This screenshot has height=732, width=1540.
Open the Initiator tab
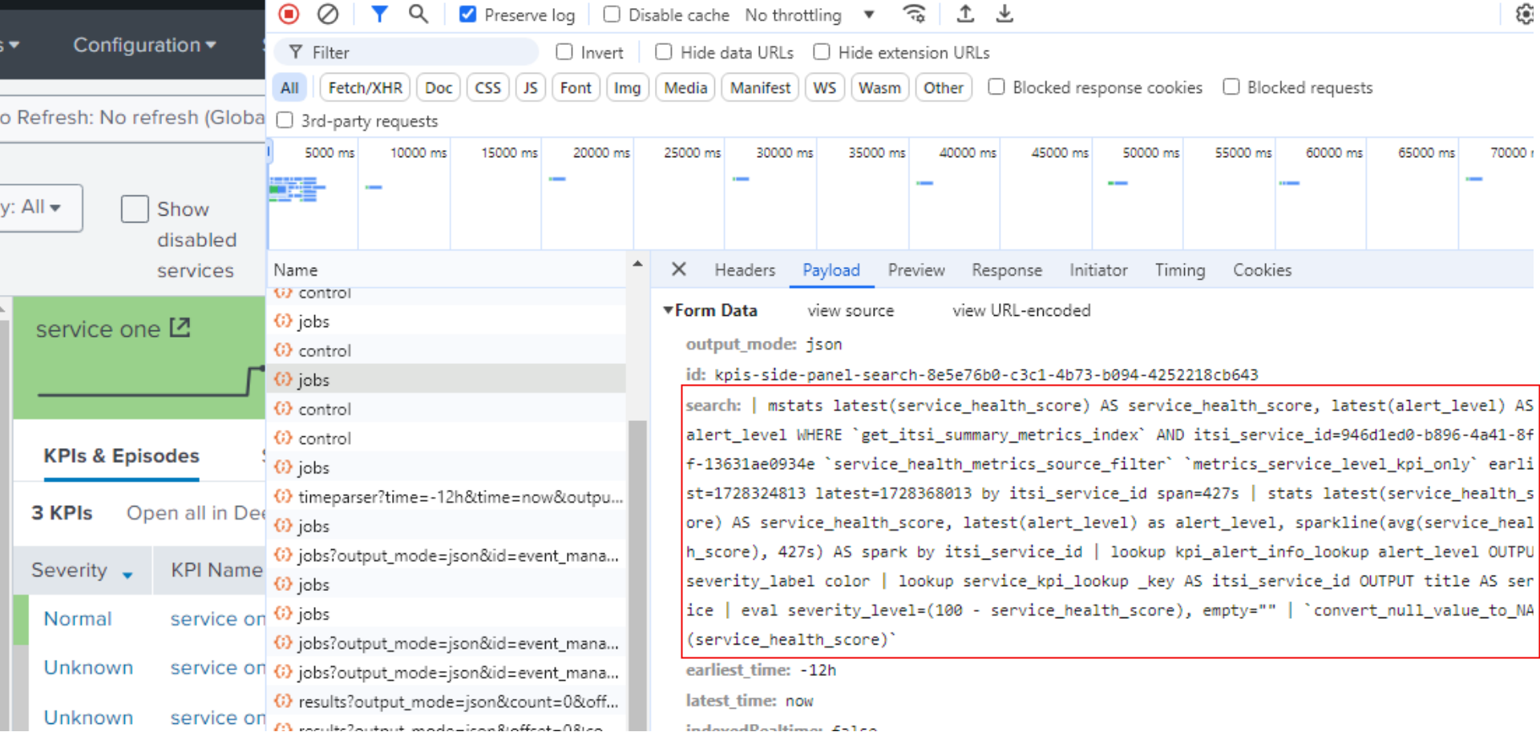click(x=1098, y=270)
